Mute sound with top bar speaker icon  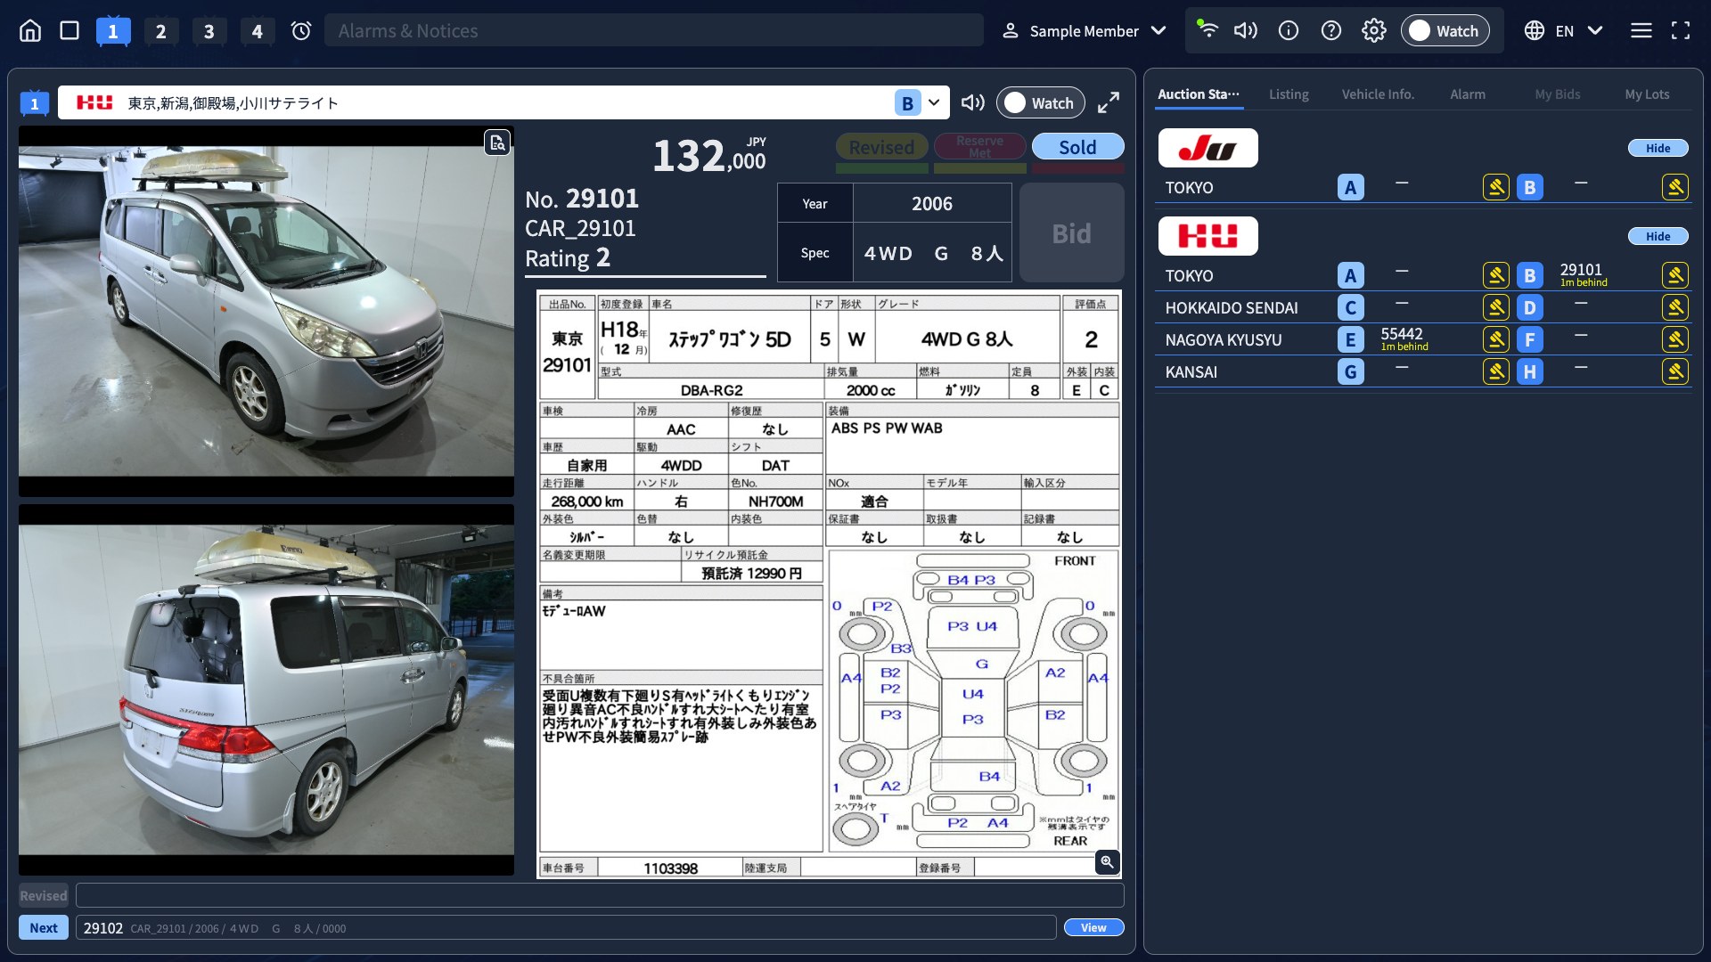1245,31
